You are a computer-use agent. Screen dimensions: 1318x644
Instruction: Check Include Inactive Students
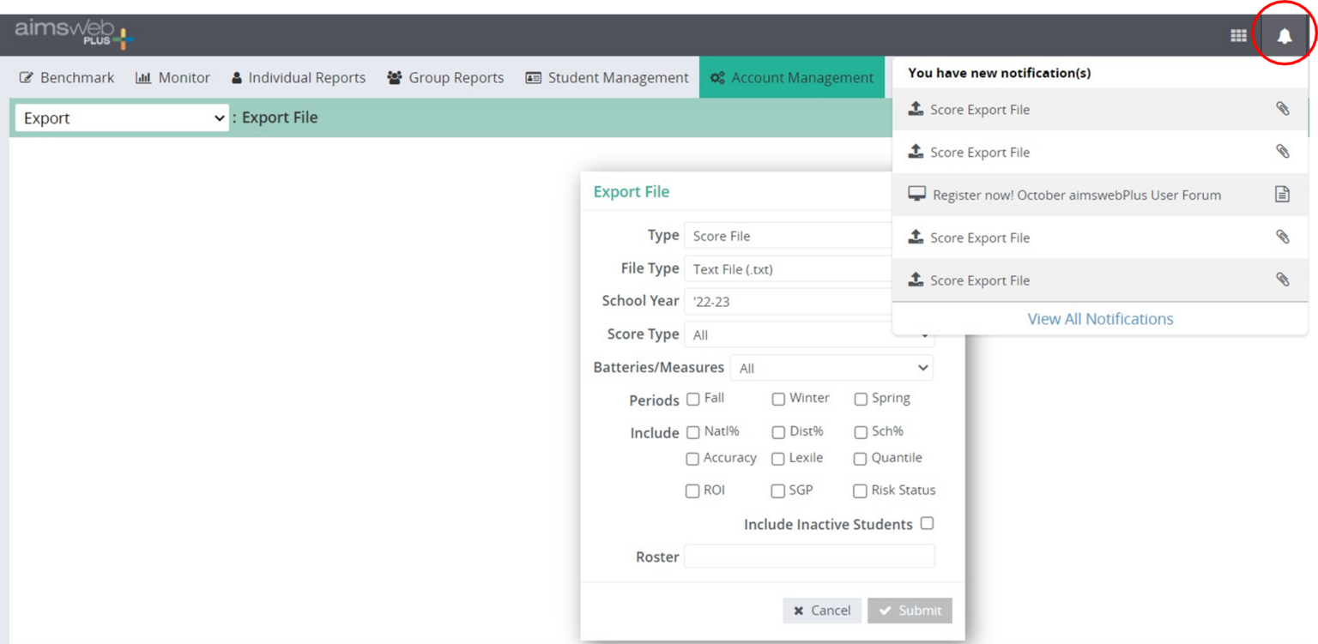coord(927,523)
